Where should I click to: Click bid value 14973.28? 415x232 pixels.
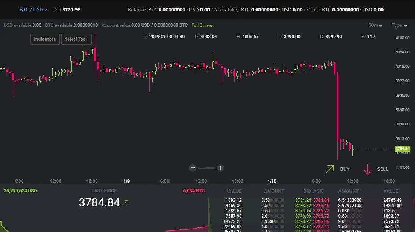coord(232,221)
